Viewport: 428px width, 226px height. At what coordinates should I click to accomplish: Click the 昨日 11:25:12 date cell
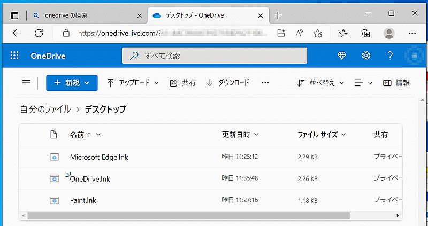[240, 157]
